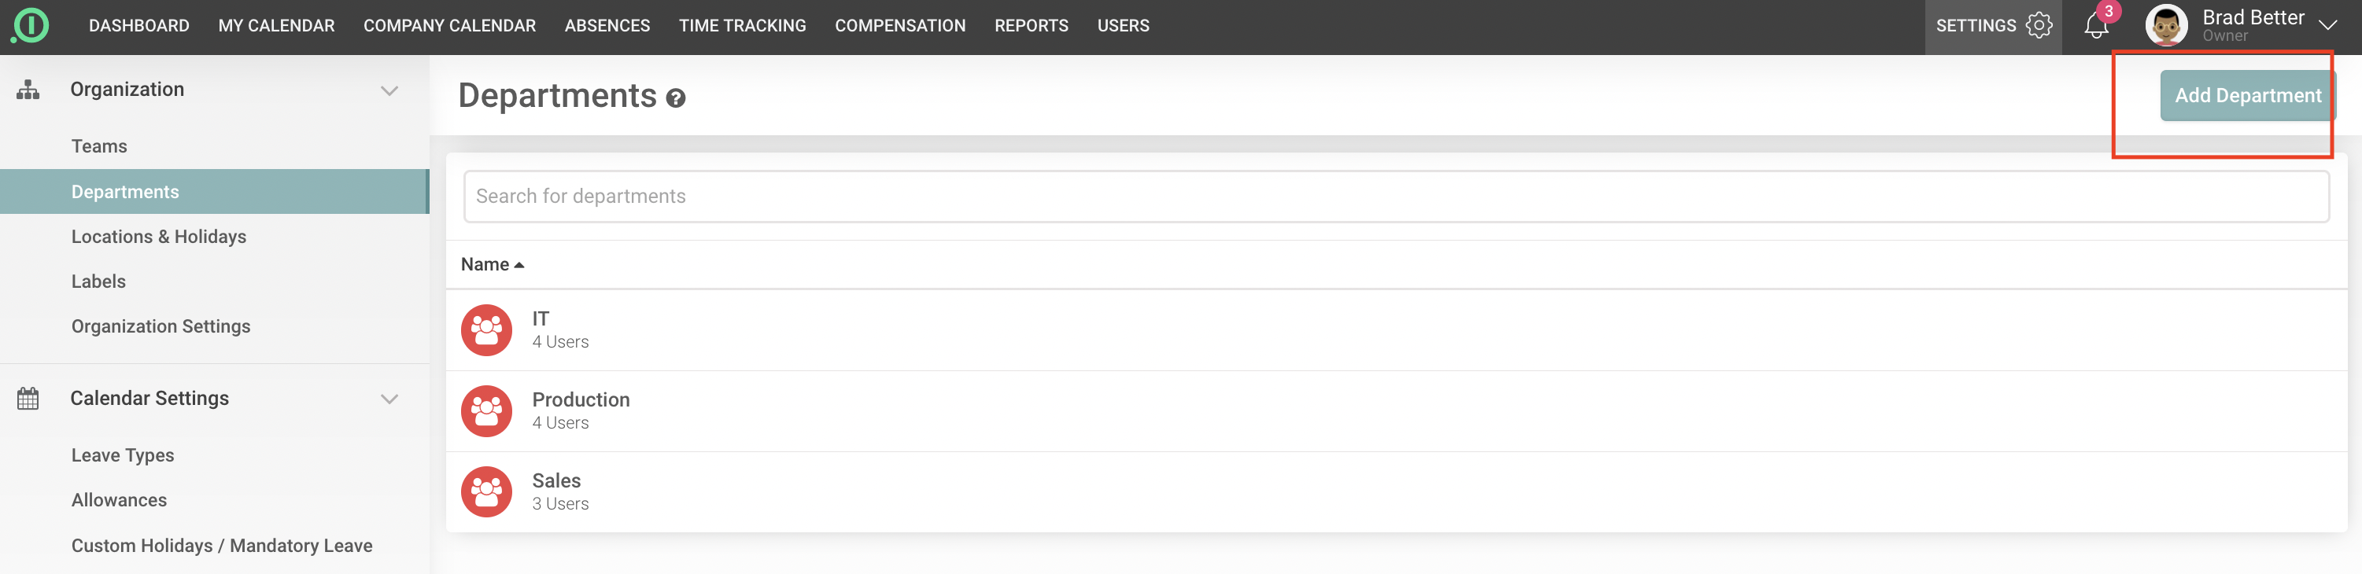The height and width of the screenshot is (574, 2362).
Task: Focus the Search for departments field
Action: pyautogui.click(x=1396, y=197)
